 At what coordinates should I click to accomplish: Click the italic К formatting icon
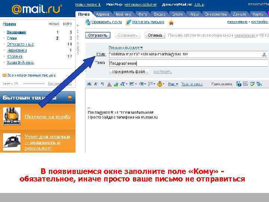pos(96,84)
